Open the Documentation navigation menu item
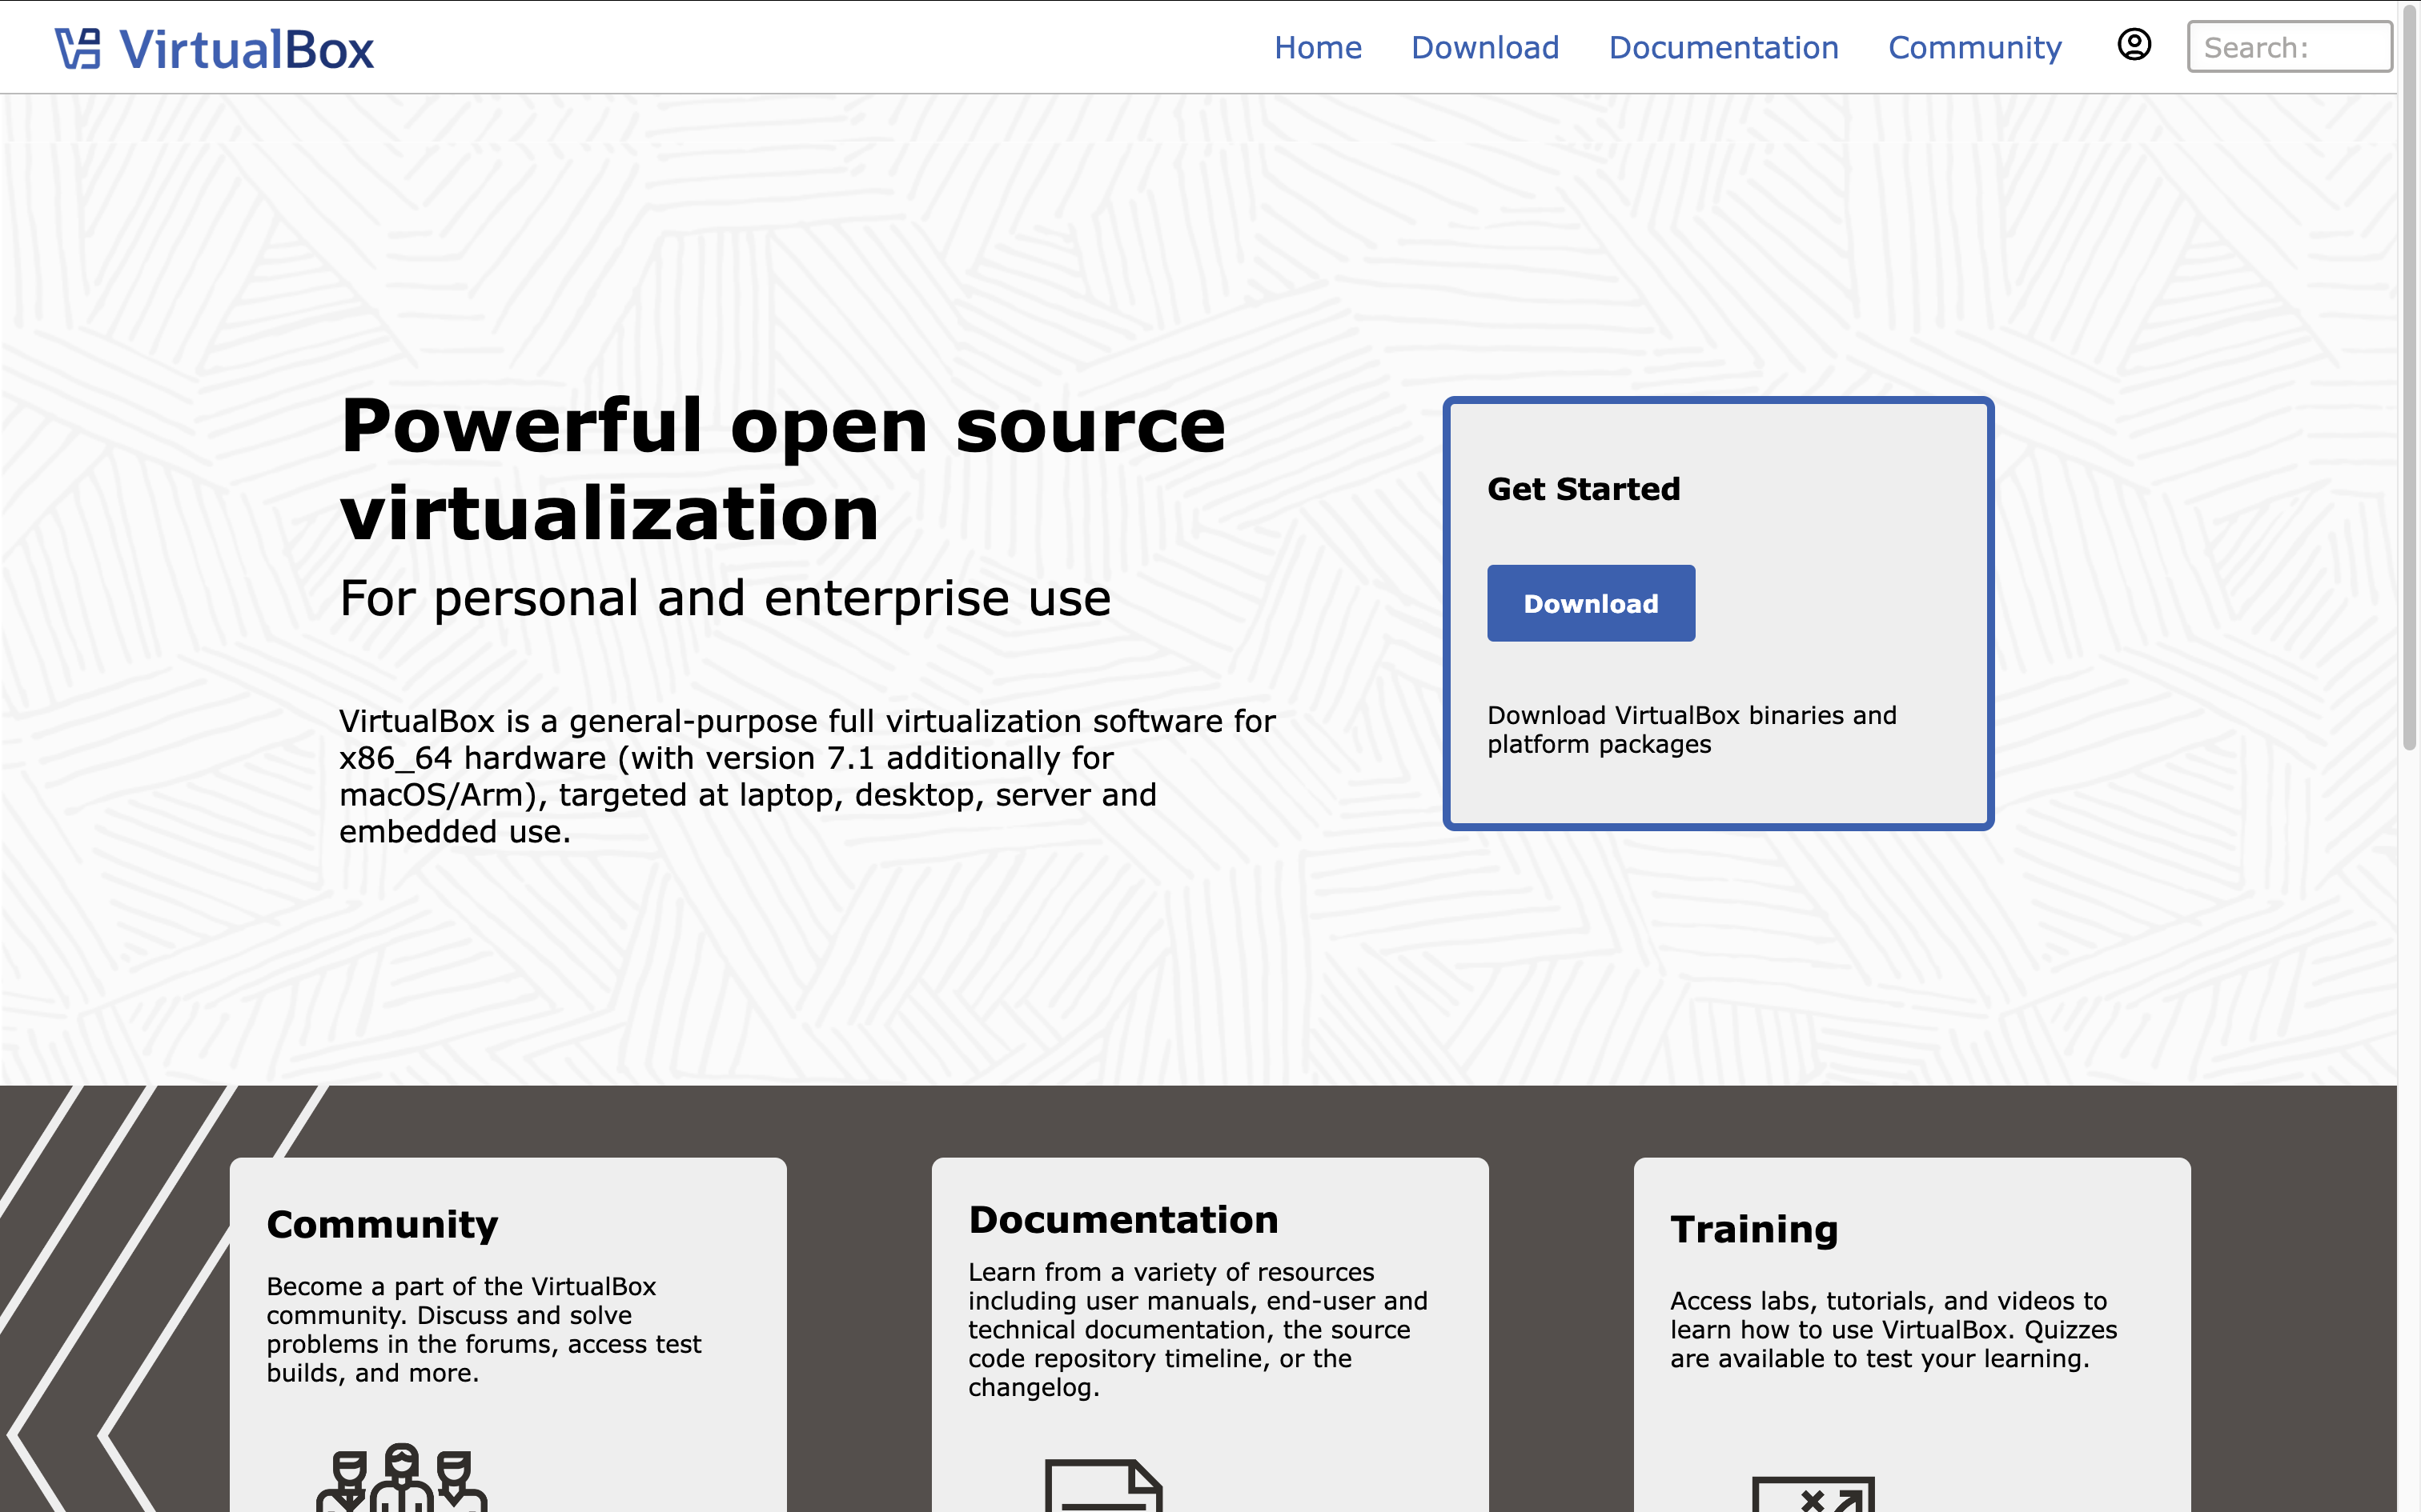2421x1512 pixels. pyautogui.click(x=1723, y=47)
